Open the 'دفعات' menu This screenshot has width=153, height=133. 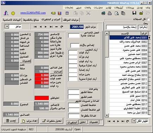click(x=88, y=8)
